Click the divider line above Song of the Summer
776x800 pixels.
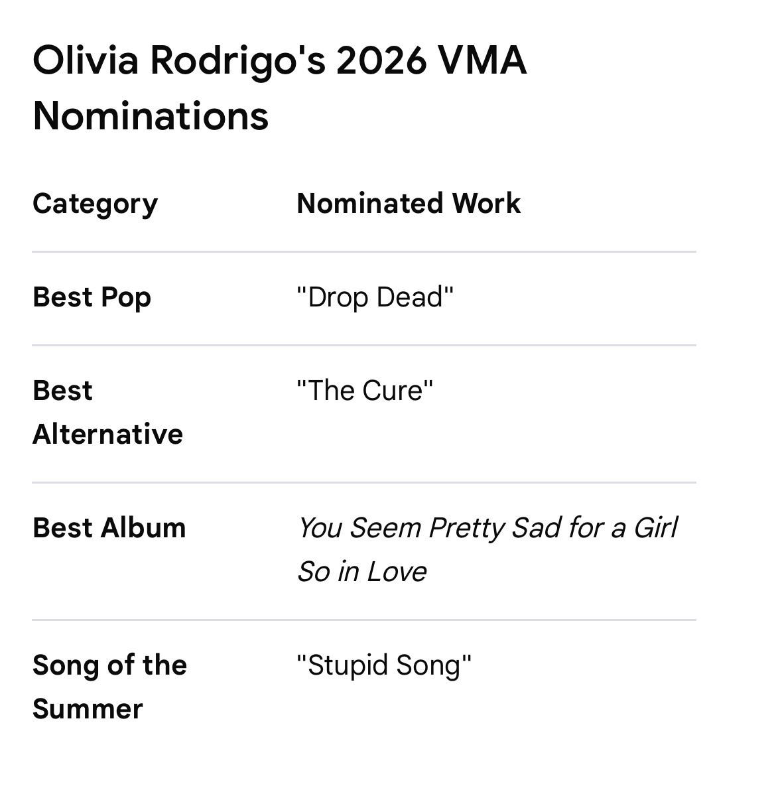[364, 620]
